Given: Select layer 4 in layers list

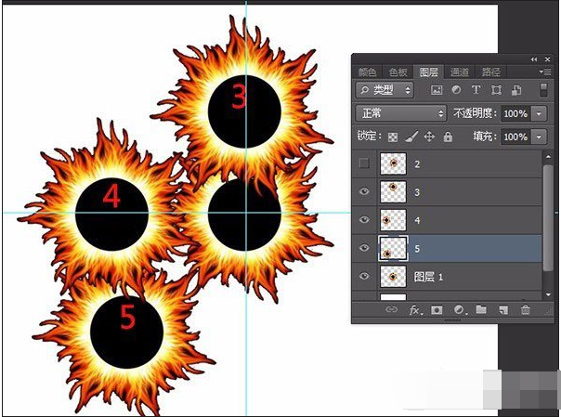Looking at the screenshot, I should pos(464,220).
